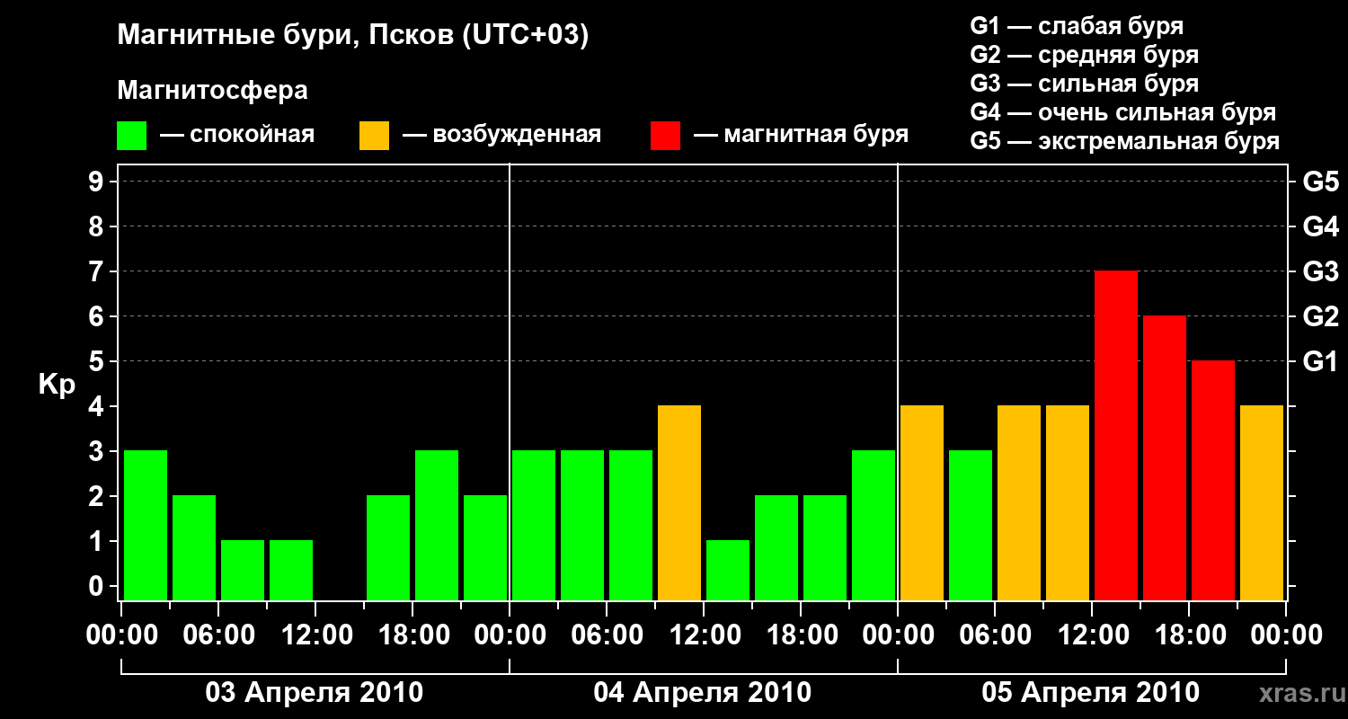Click the right-axis 'G4' label
Viewport: 1348px width, 719px height.
pos(1320,226)
